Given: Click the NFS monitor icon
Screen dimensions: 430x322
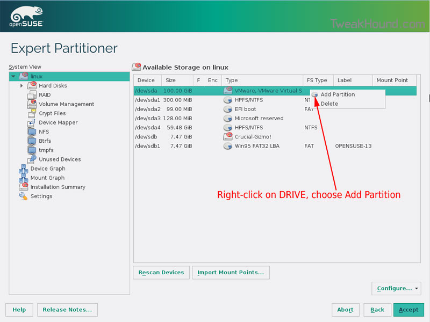Looking at the screenshot, I should point(32,131).
